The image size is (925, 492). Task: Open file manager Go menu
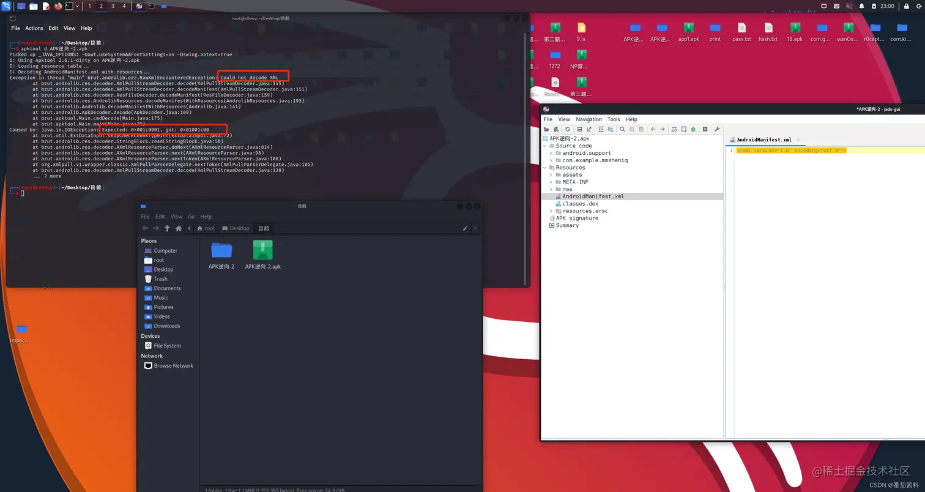[191, 217]
